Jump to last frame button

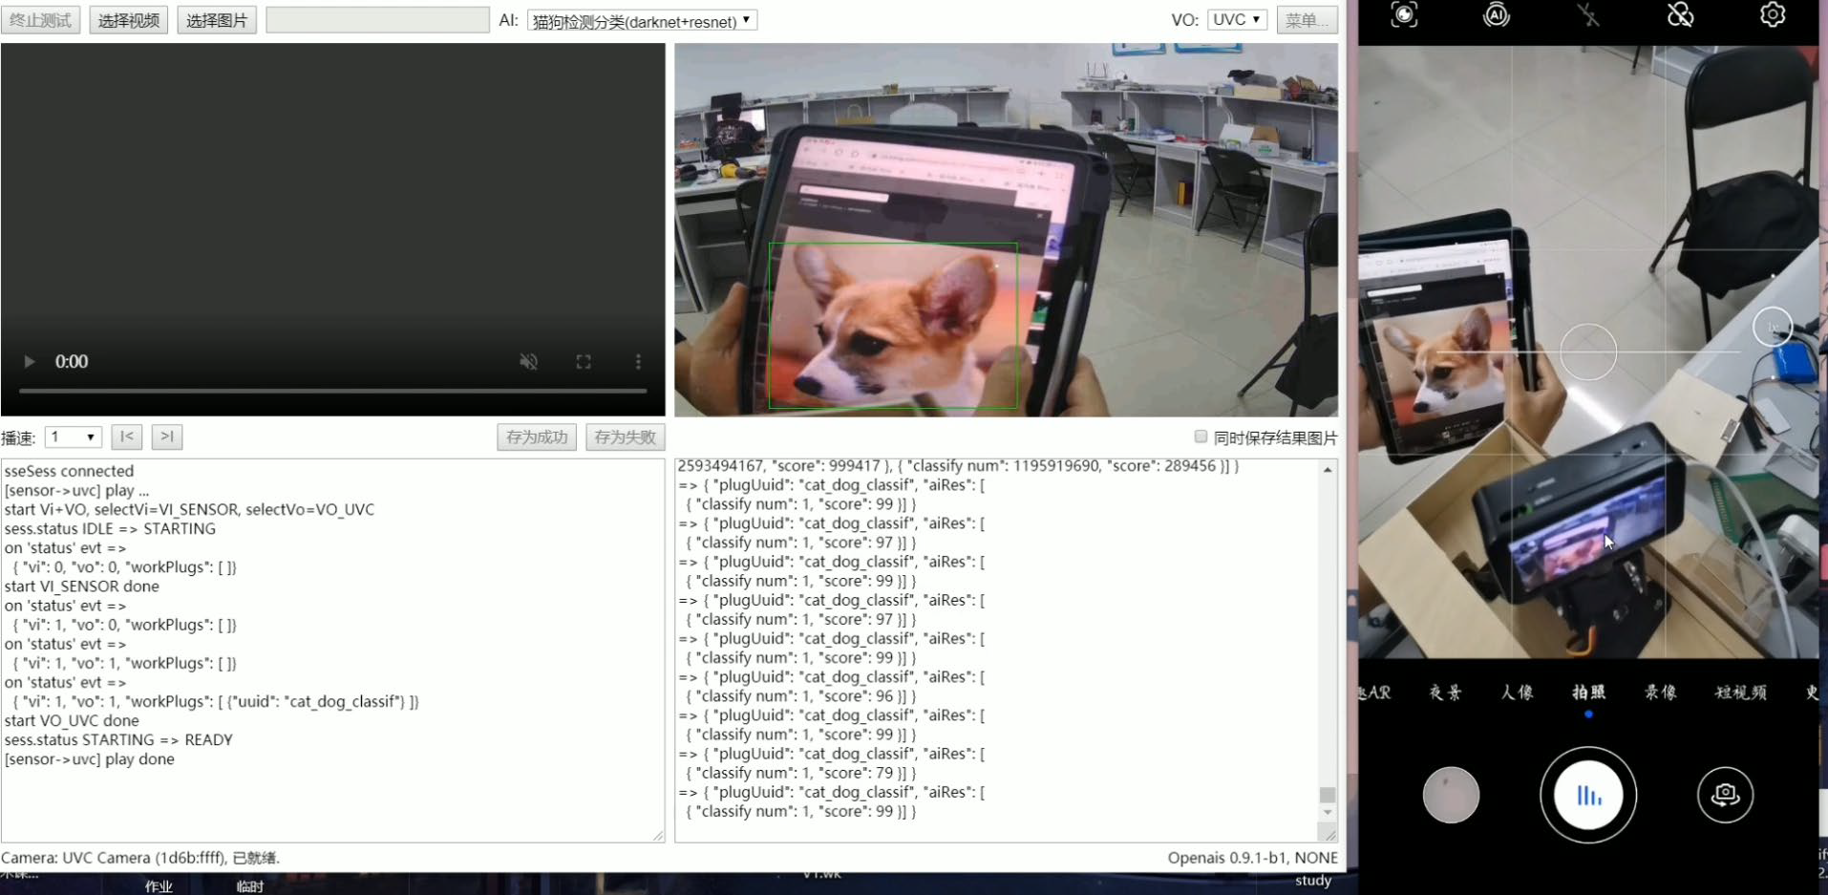[167, 437]
